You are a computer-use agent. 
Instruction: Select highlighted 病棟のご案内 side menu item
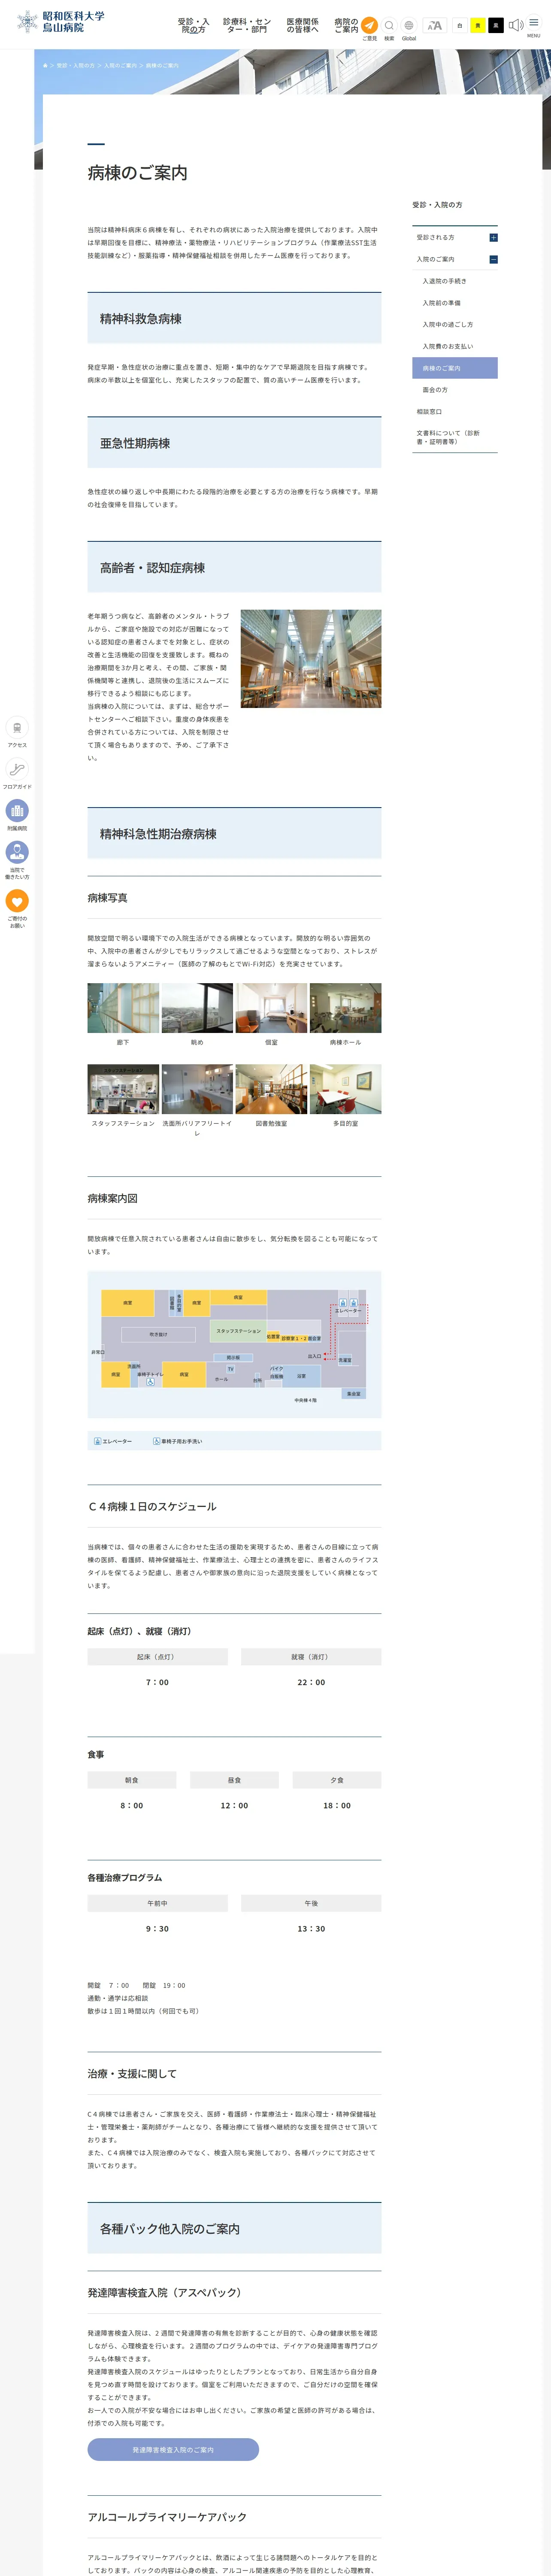(454, 368)
